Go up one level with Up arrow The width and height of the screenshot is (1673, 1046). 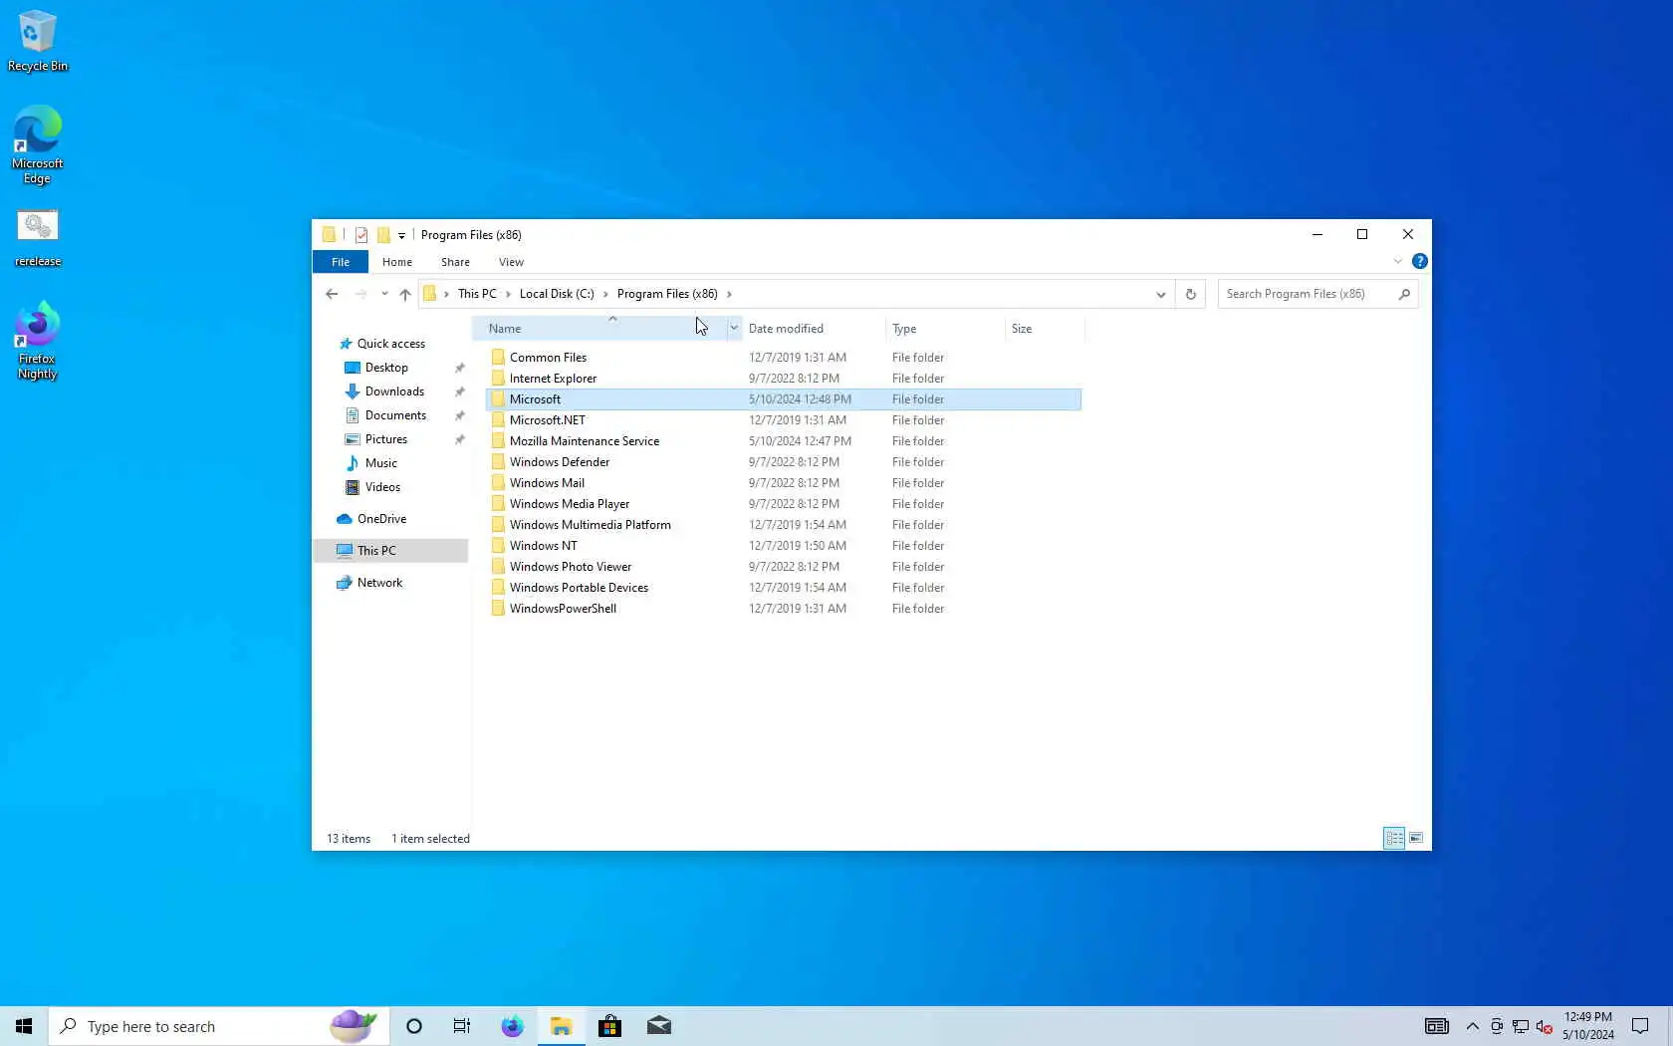(405, 294)
